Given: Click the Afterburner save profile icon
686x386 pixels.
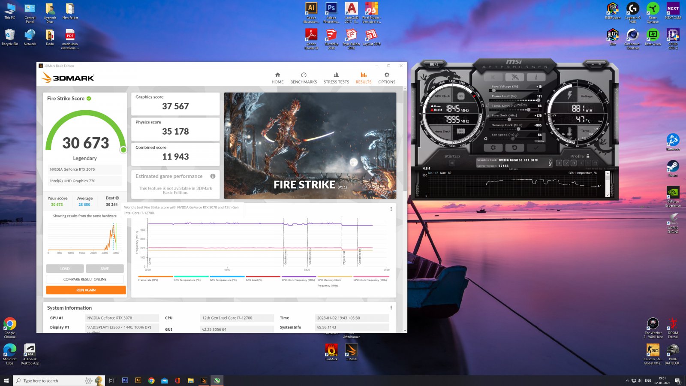Looking at the screenshot, I should (x=595, y=163).
